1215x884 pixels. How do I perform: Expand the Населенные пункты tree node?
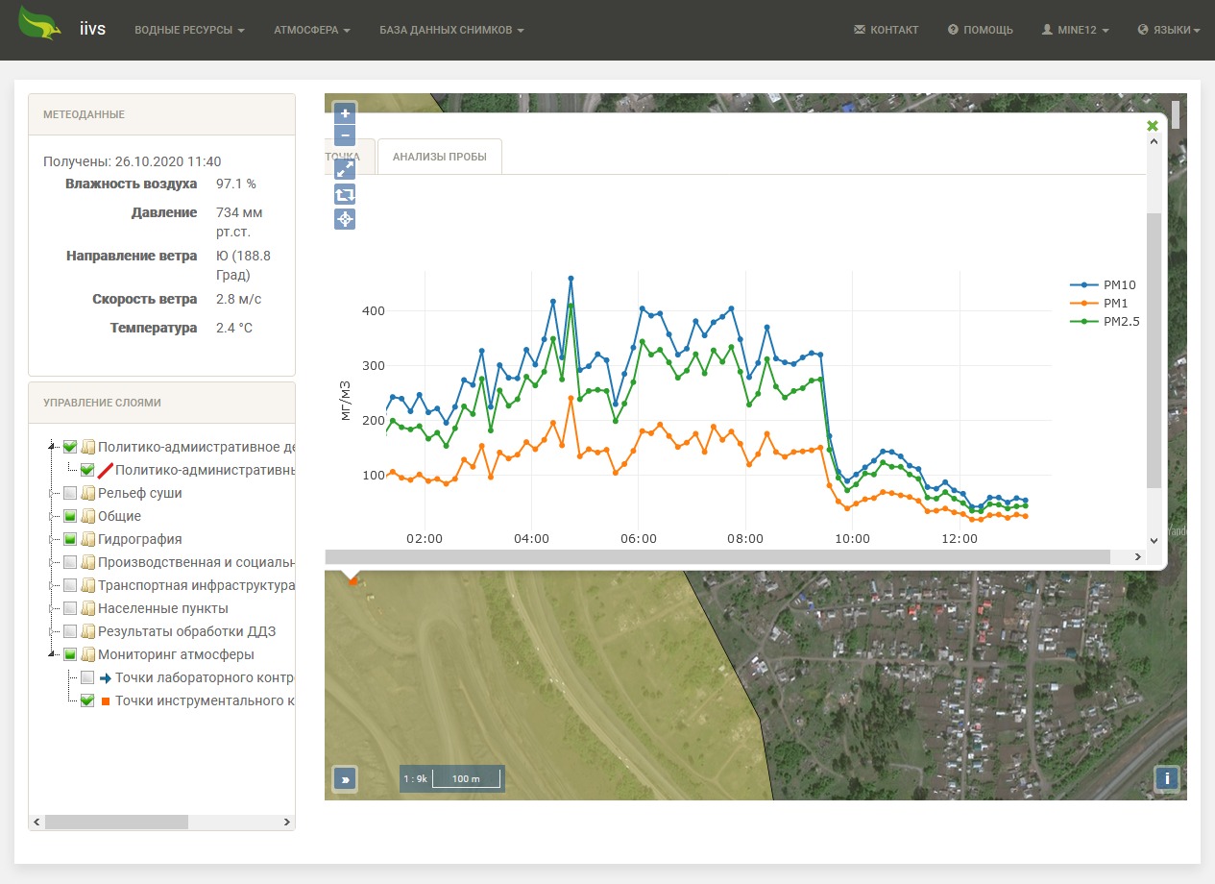click(x=52, y=608)
